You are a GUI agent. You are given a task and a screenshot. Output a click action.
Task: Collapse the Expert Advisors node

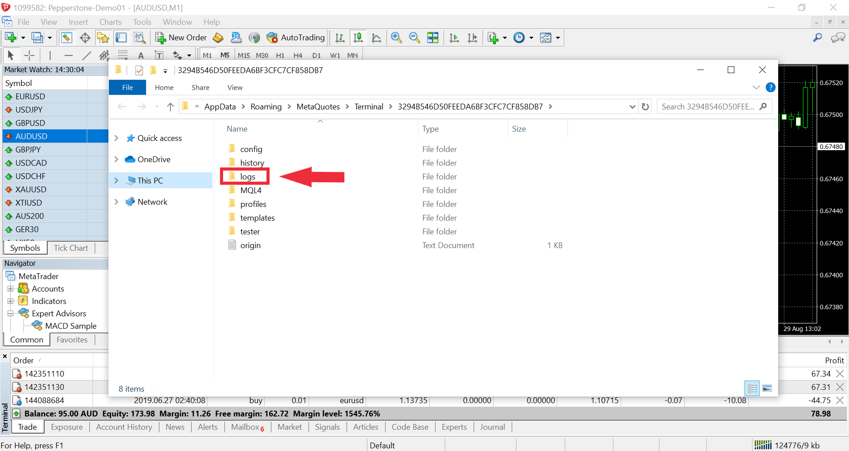(x=10, y=314)
